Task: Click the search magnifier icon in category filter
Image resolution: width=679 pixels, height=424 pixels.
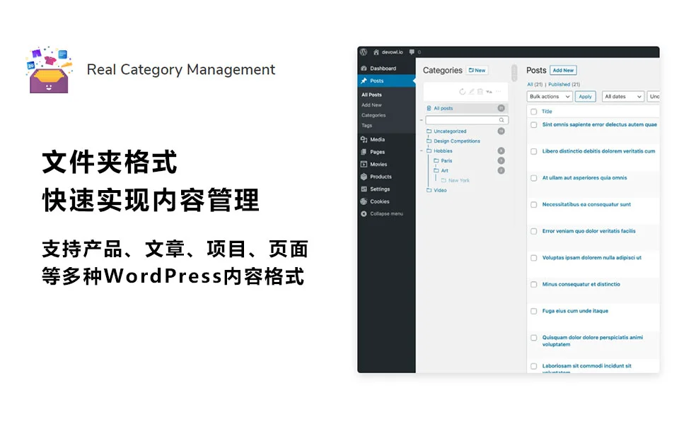Action: tap(501, 120)
